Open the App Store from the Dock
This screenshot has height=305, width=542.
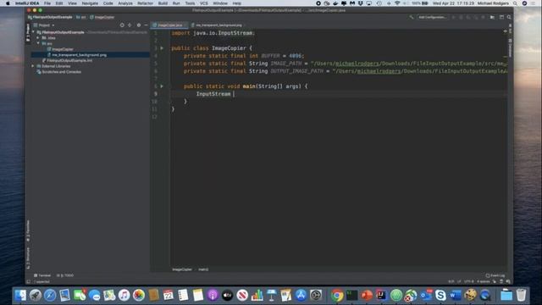301,295
